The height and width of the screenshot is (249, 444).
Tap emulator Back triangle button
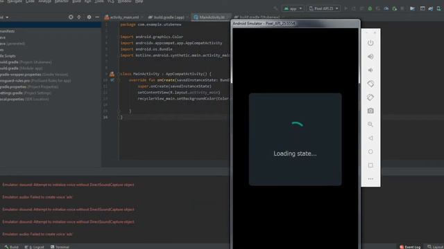point(370,138)
